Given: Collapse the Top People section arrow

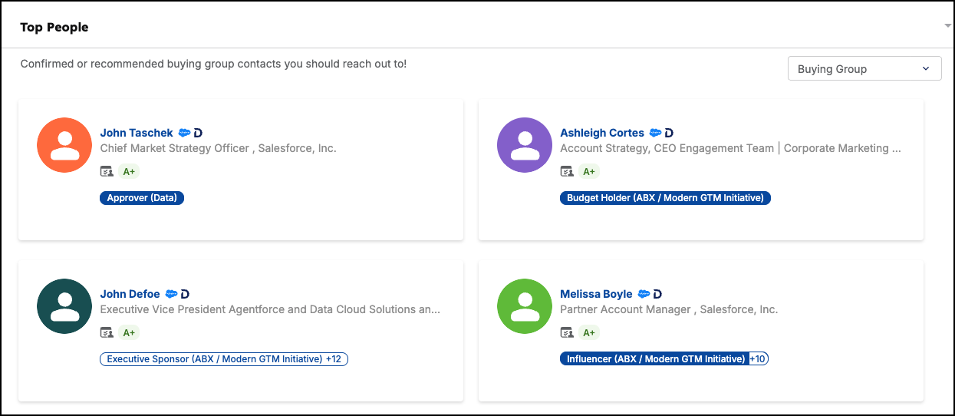Looking at the screenshot, I should pos(948,27).
